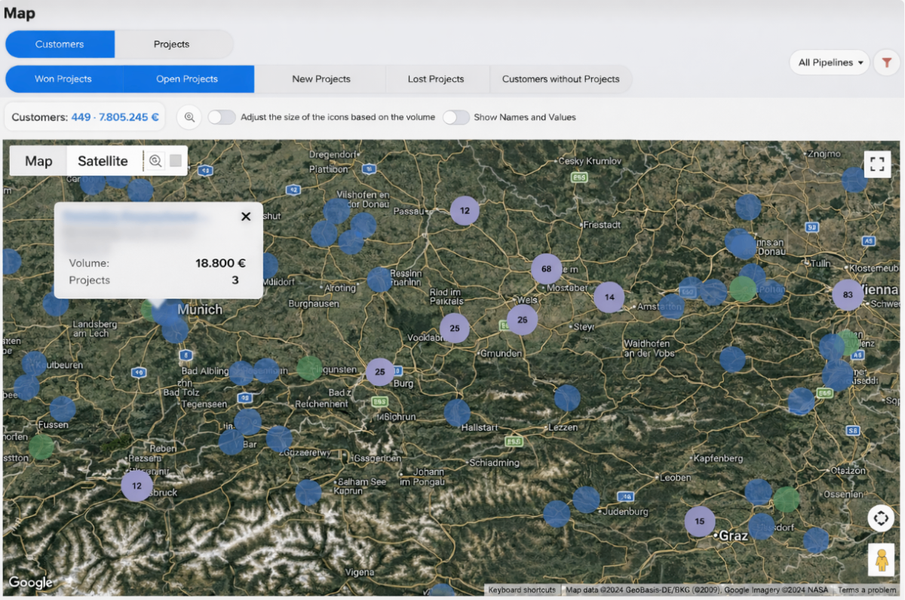Enter fullscreen map view
The image size is (905, 600).
coord(877,164)
